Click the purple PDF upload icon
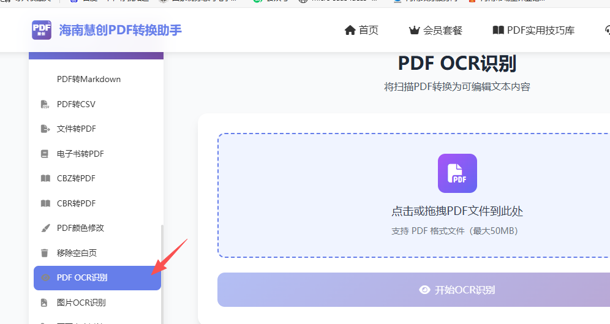This screenshot has height=324, width=610. [457, 173]
